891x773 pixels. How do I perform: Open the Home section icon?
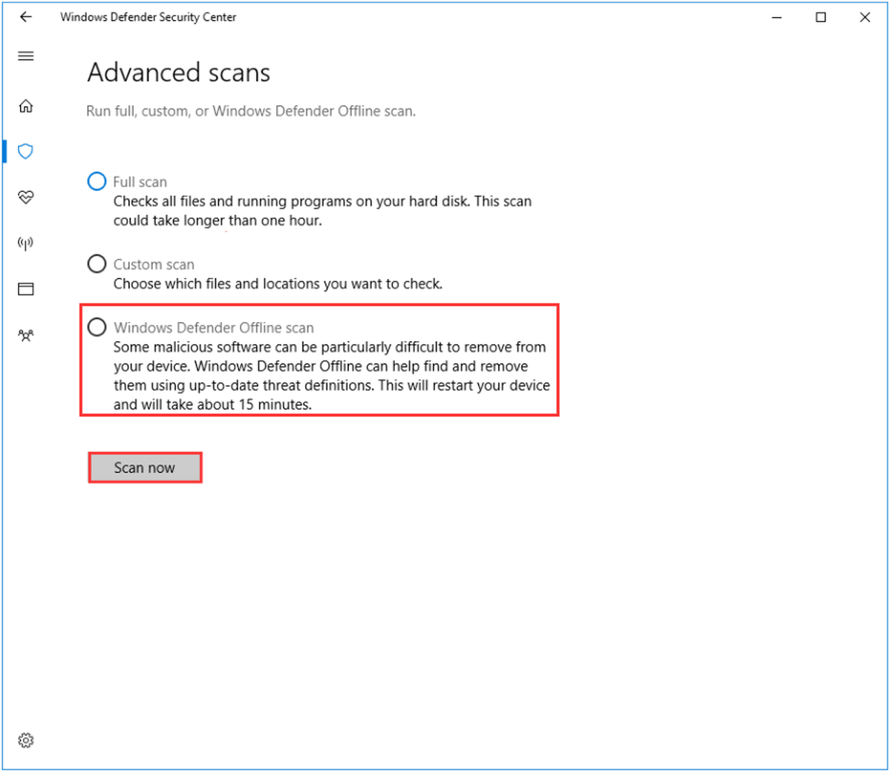point(26,106)
